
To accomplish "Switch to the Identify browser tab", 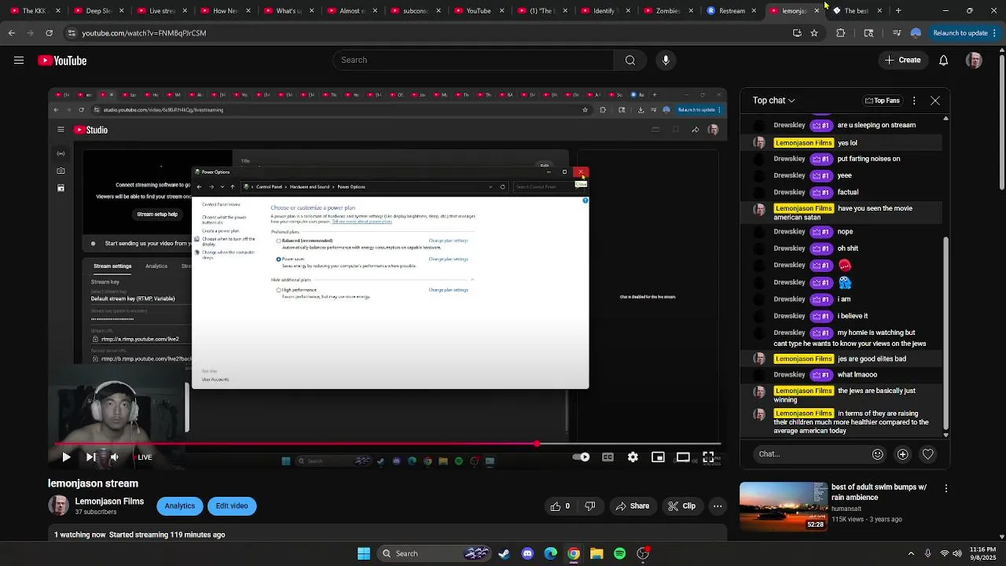I will point(604,11).
